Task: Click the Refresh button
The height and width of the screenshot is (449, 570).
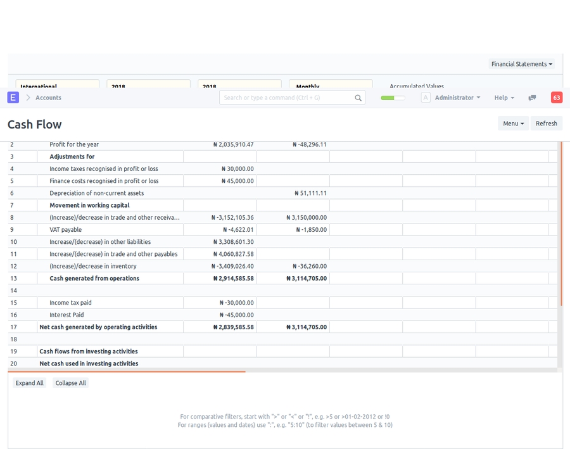Action: (546, 123)
